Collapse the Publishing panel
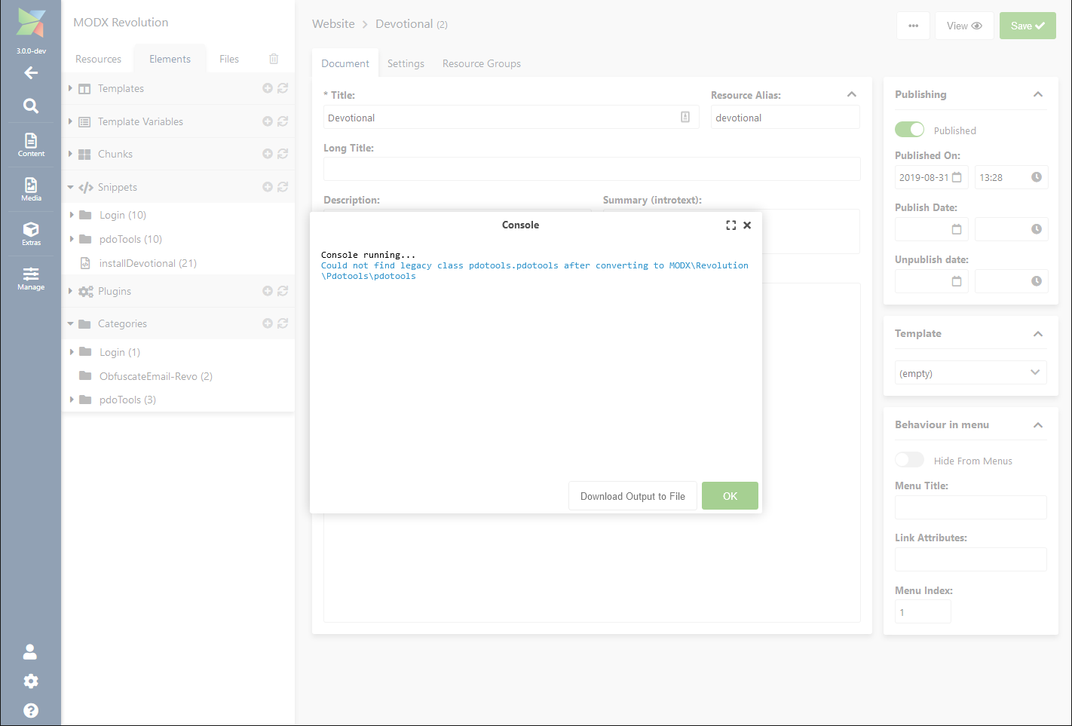 (1038, 94)
